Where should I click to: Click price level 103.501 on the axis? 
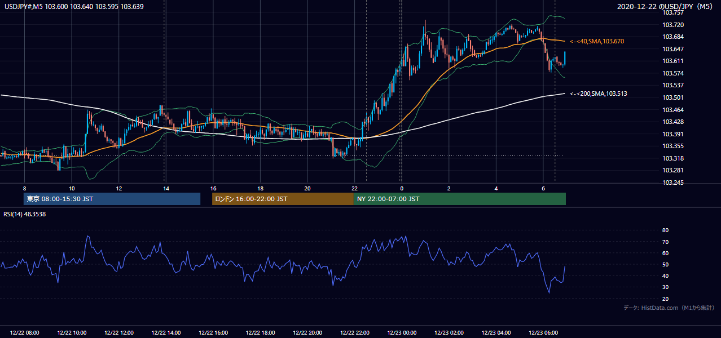672,97
